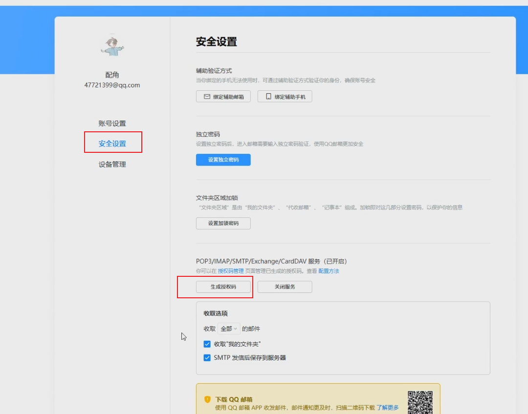This screenshot has width=528, height=414.
Task: Open the 授权码管理 link
Action: (x=230, y=270)
